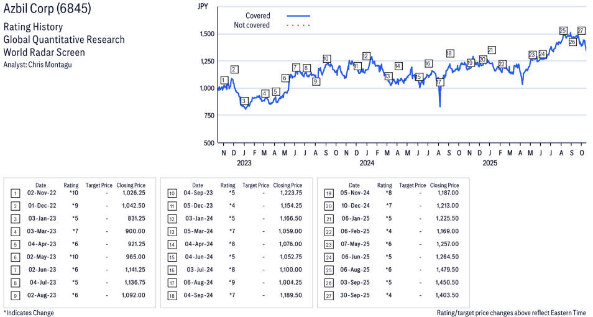Click chart marker 25 near the price peak
Viewport: 593px width, 317px height.
tap(563, 30)
